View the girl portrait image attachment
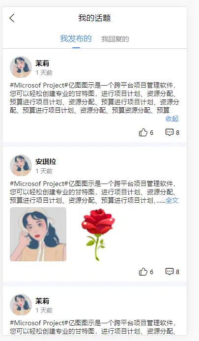 [x=38, y=234]
